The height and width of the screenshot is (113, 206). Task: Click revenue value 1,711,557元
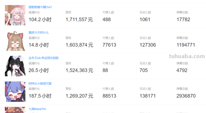(x=79, y=19)
